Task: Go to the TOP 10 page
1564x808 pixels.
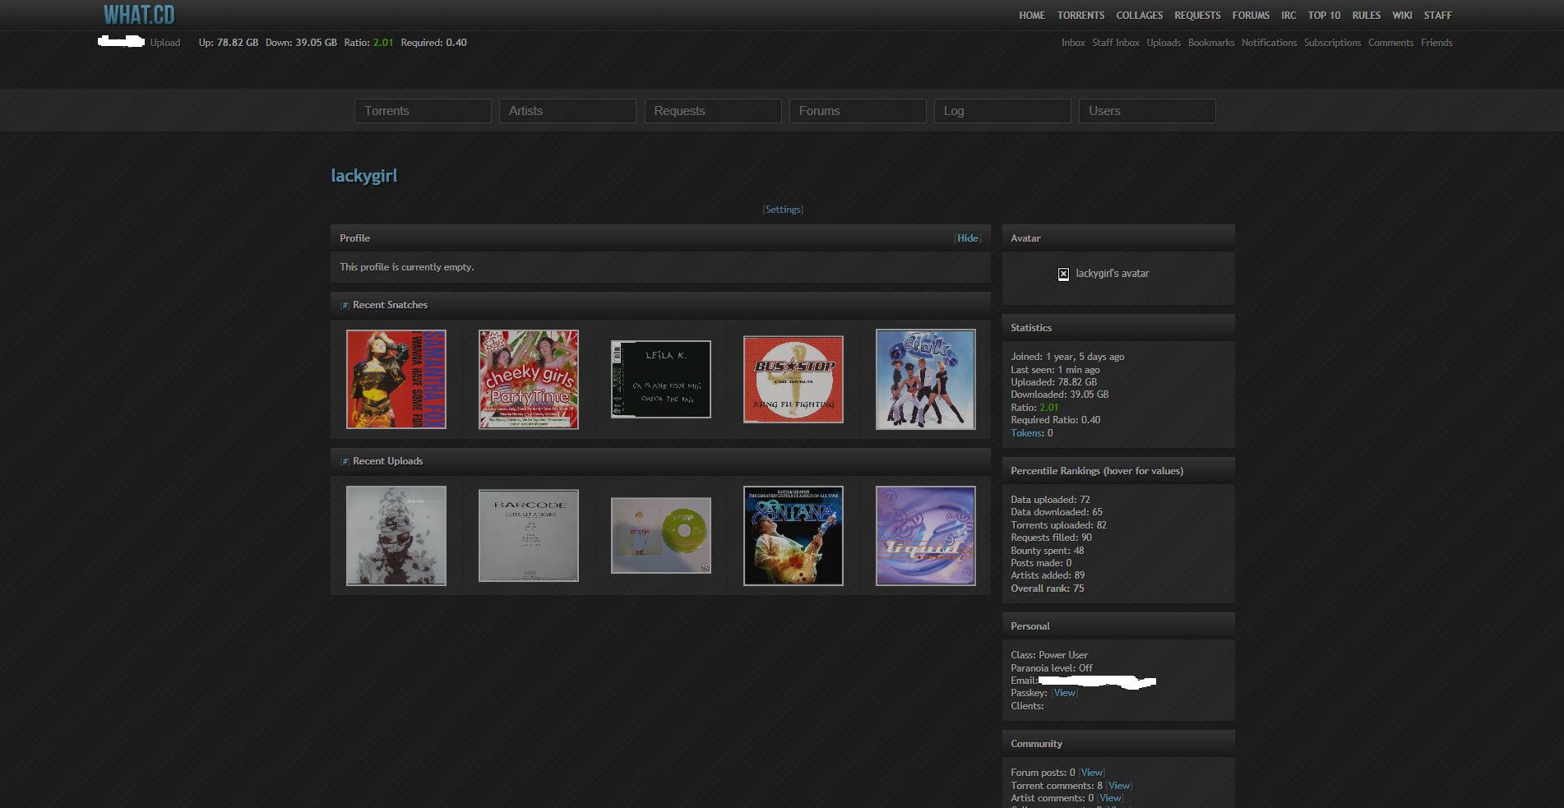Action: click(x=1324, y=16)
